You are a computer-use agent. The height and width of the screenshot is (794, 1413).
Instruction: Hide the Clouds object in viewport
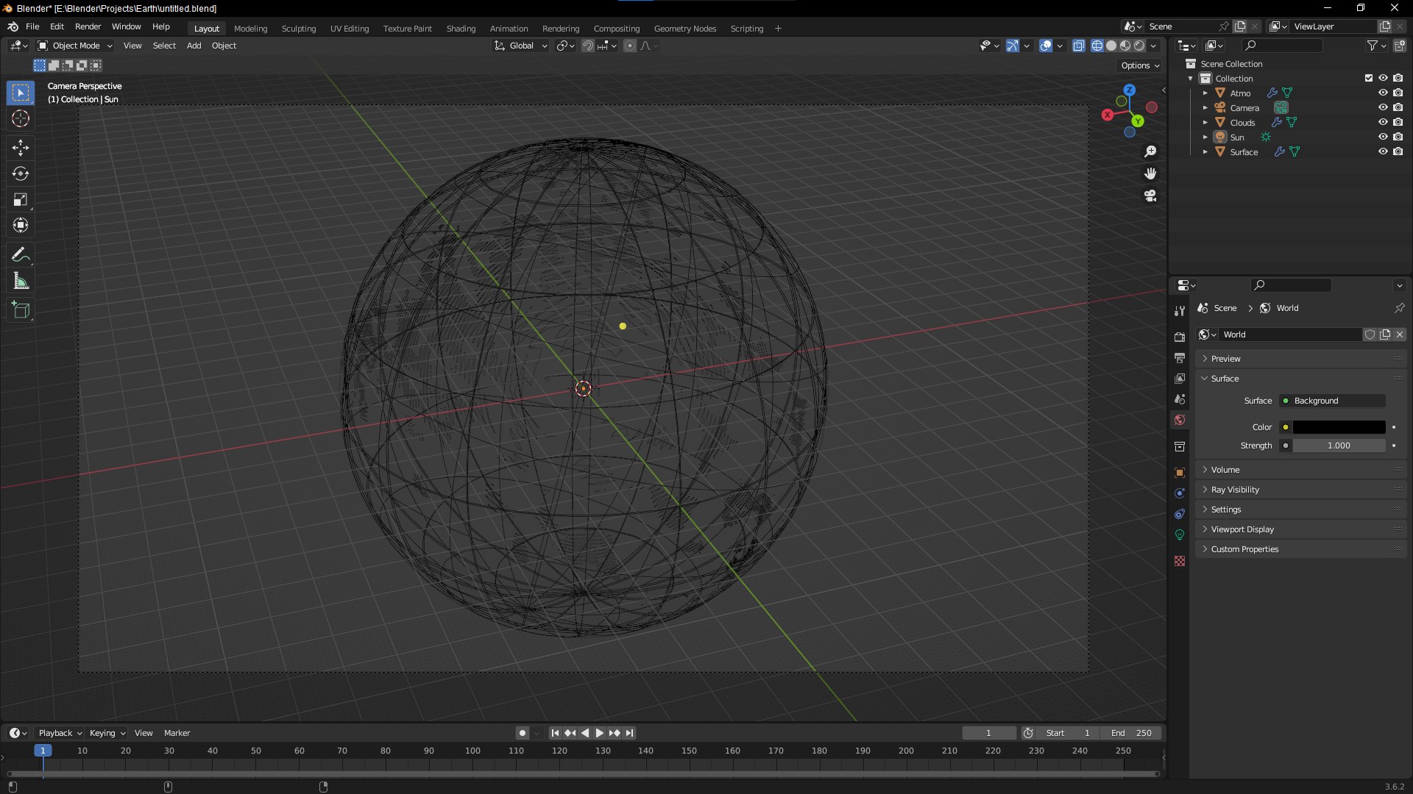pyautogui.click(x=1383, y=122)
